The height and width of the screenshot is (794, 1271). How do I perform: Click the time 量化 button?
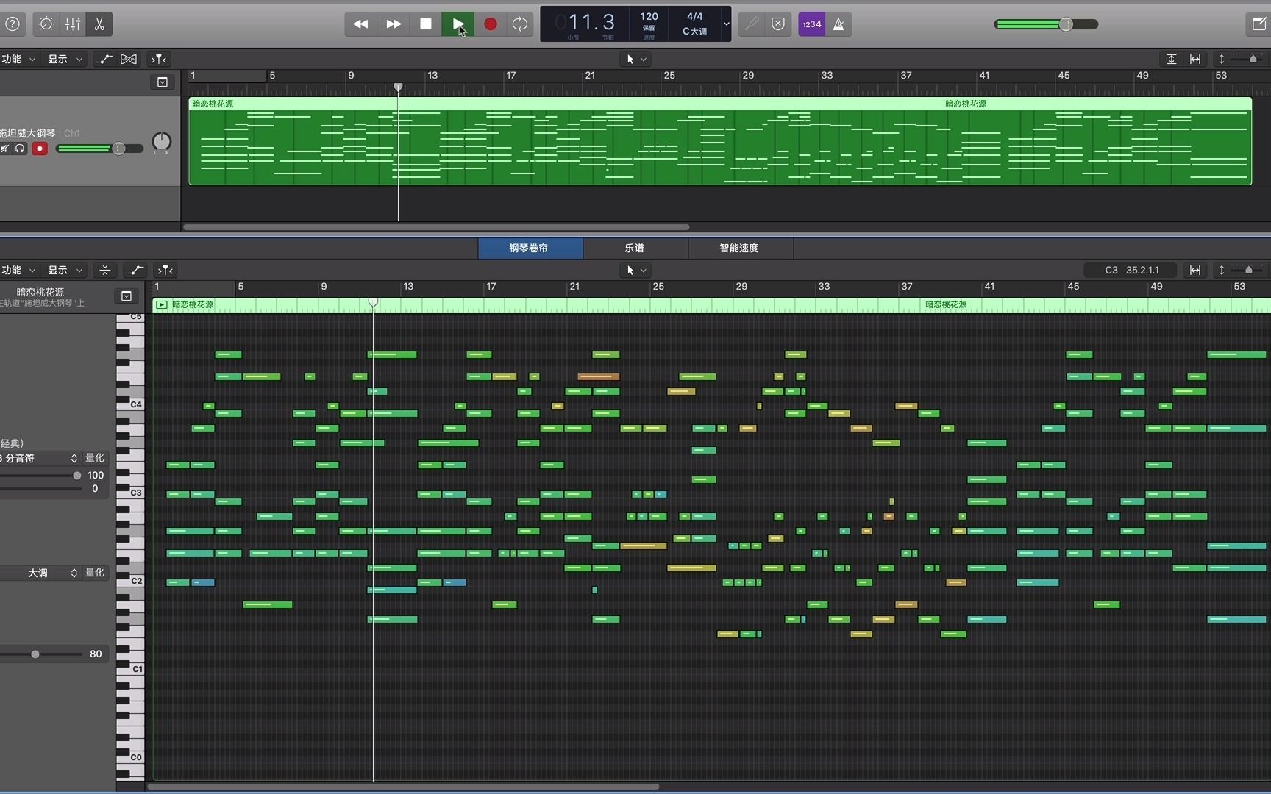(x=94, y=458)
